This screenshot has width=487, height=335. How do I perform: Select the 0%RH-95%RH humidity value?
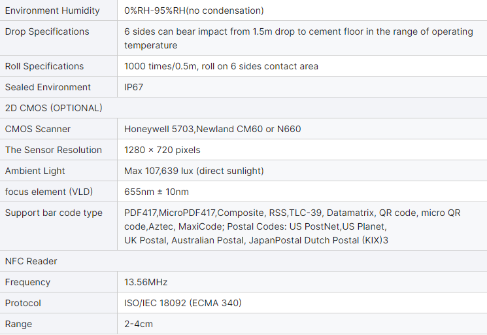[x=193, y=10]
